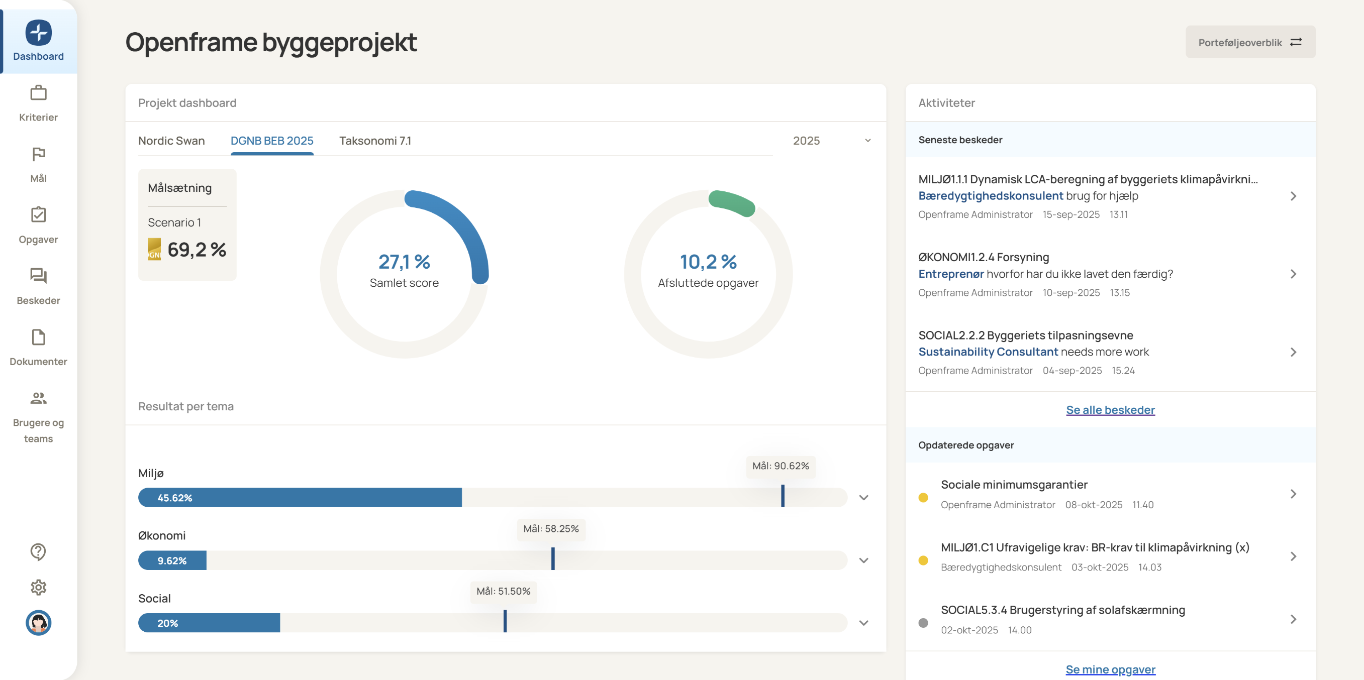Expand the Miljø theme row

pos(863,497)
